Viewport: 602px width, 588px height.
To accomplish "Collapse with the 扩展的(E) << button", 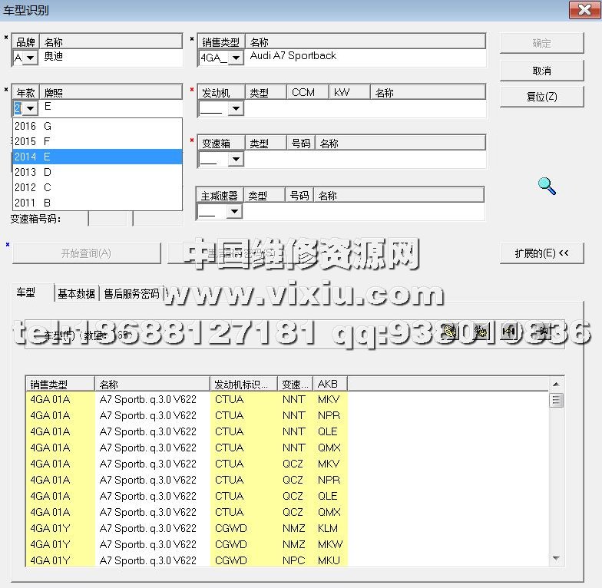I will tap(541, 253).
